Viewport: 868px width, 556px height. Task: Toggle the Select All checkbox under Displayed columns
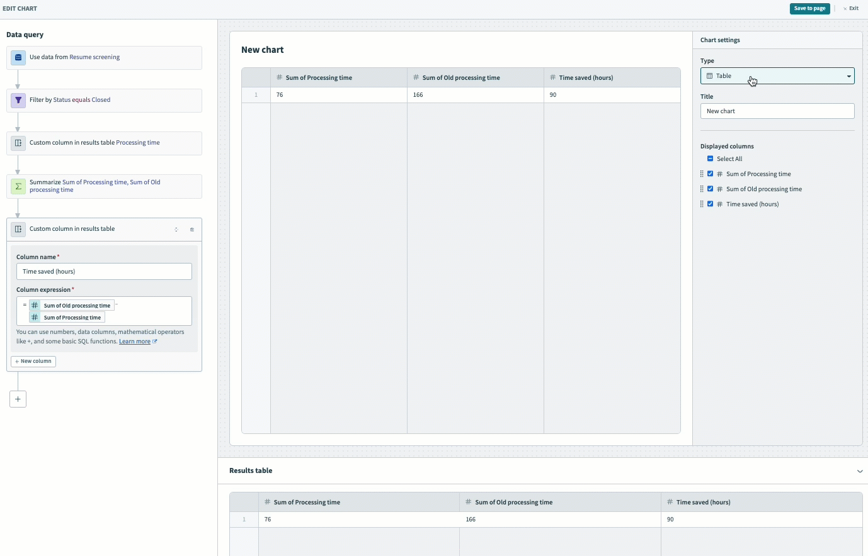[x=711, y=158]
